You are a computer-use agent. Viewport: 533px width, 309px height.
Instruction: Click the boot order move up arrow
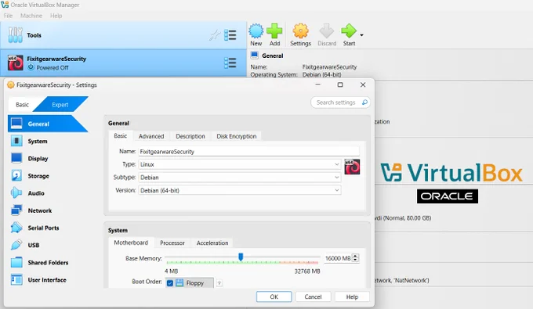tap(219, 282)
